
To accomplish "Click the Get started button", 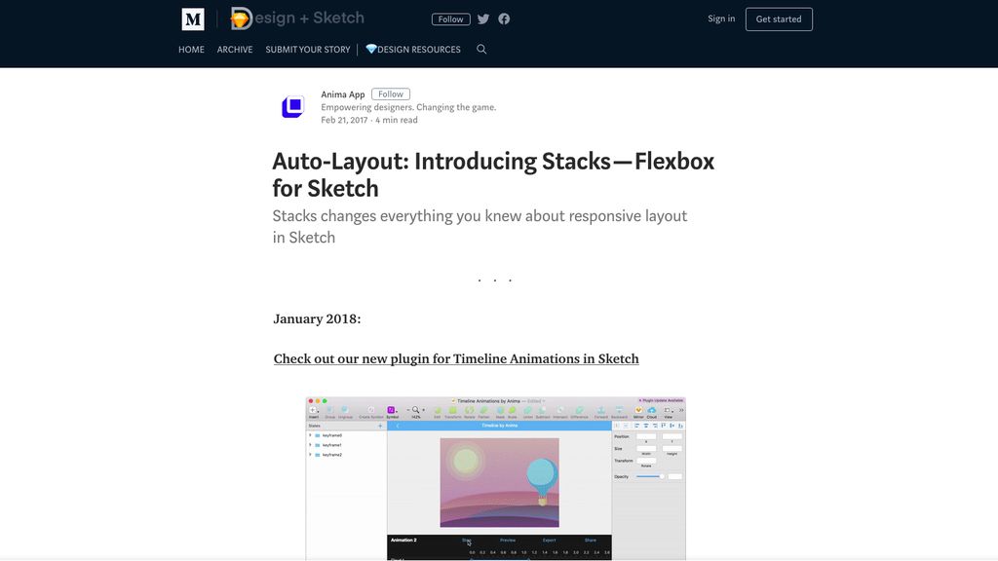I will 779,19.
